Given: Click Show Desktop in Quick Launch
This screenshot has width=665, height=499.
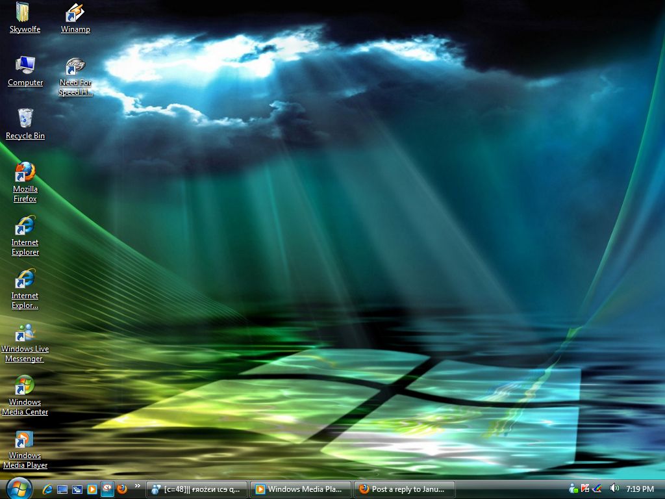Looking at the screenshot, I should coord(62,489).
